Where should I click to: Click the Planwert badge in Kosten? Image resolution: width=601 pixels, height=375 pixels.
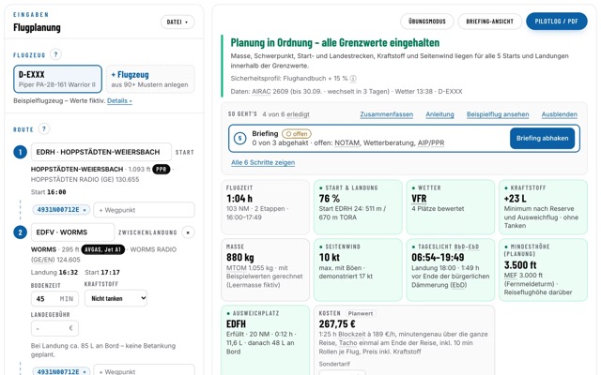(x=361, y=313)
